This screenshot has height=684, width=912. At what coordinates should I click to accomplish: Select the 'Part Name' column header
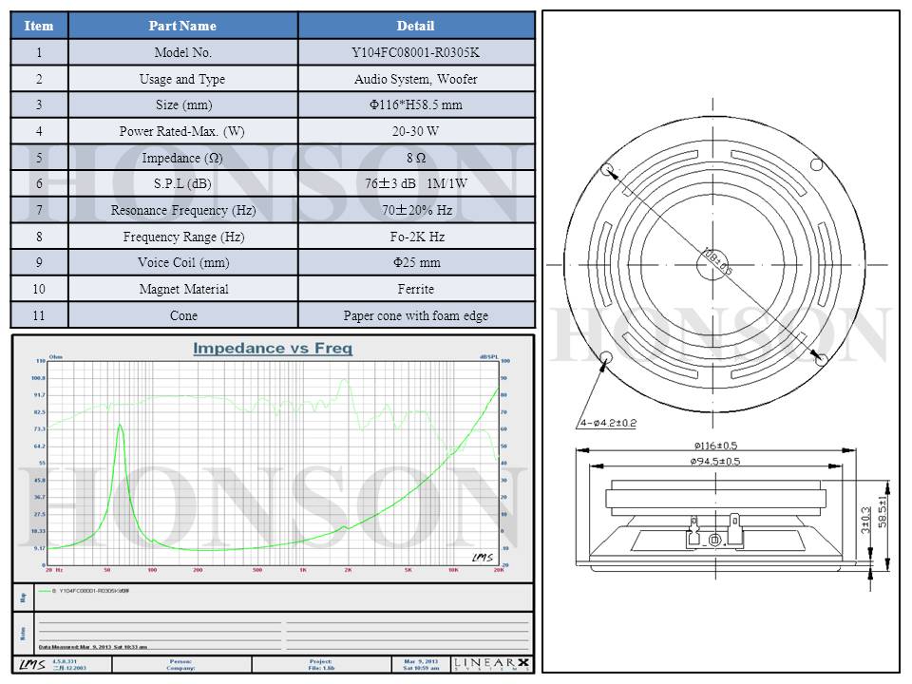point(182,26)
